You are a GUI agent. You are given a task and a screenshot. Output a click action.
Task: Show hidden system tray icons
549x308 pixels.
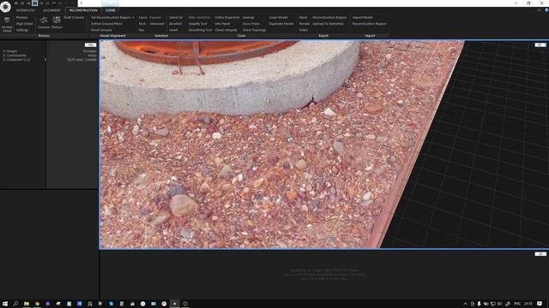[x=465, y=304]
